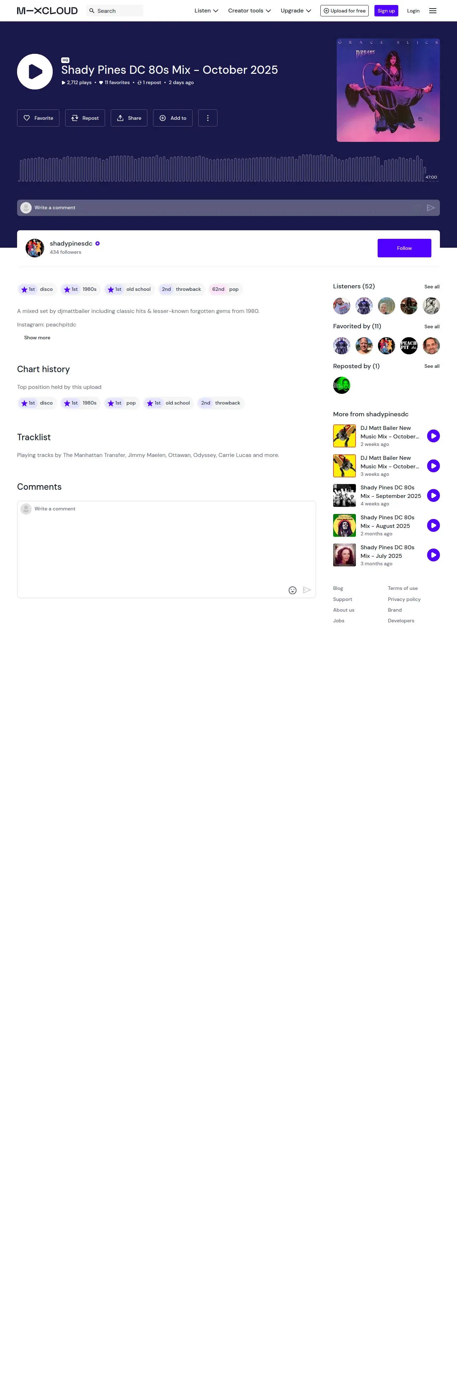Open the 2nd throwback tag at top
Screen dimensions: 457x1373
pyautogui.click(x=182, y=289)
